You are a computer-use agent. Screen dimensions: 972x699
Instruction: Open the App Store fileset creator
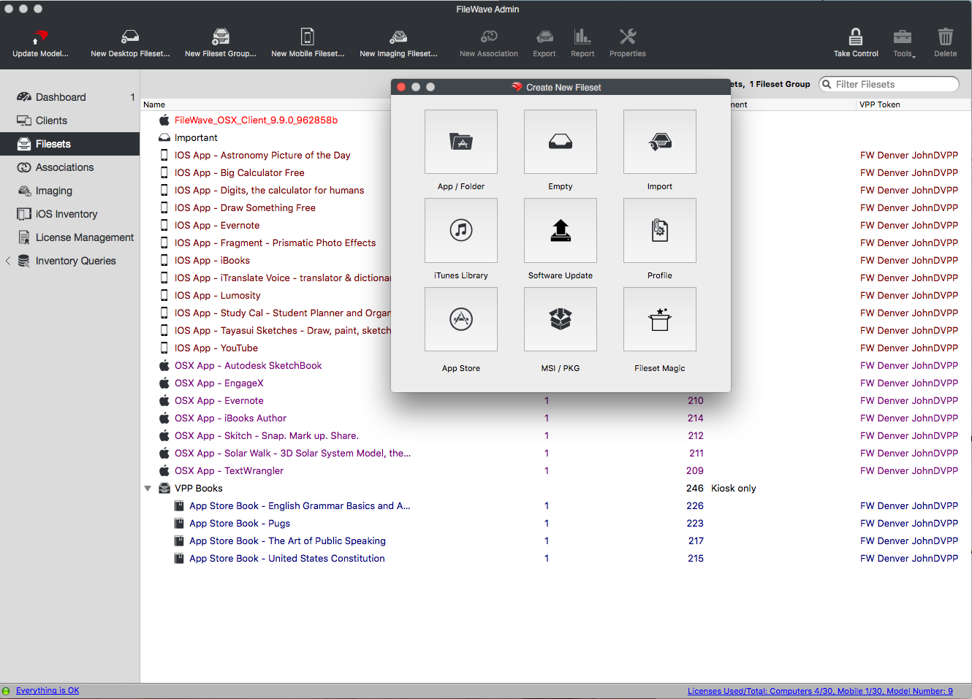click(x=460, y=319)
